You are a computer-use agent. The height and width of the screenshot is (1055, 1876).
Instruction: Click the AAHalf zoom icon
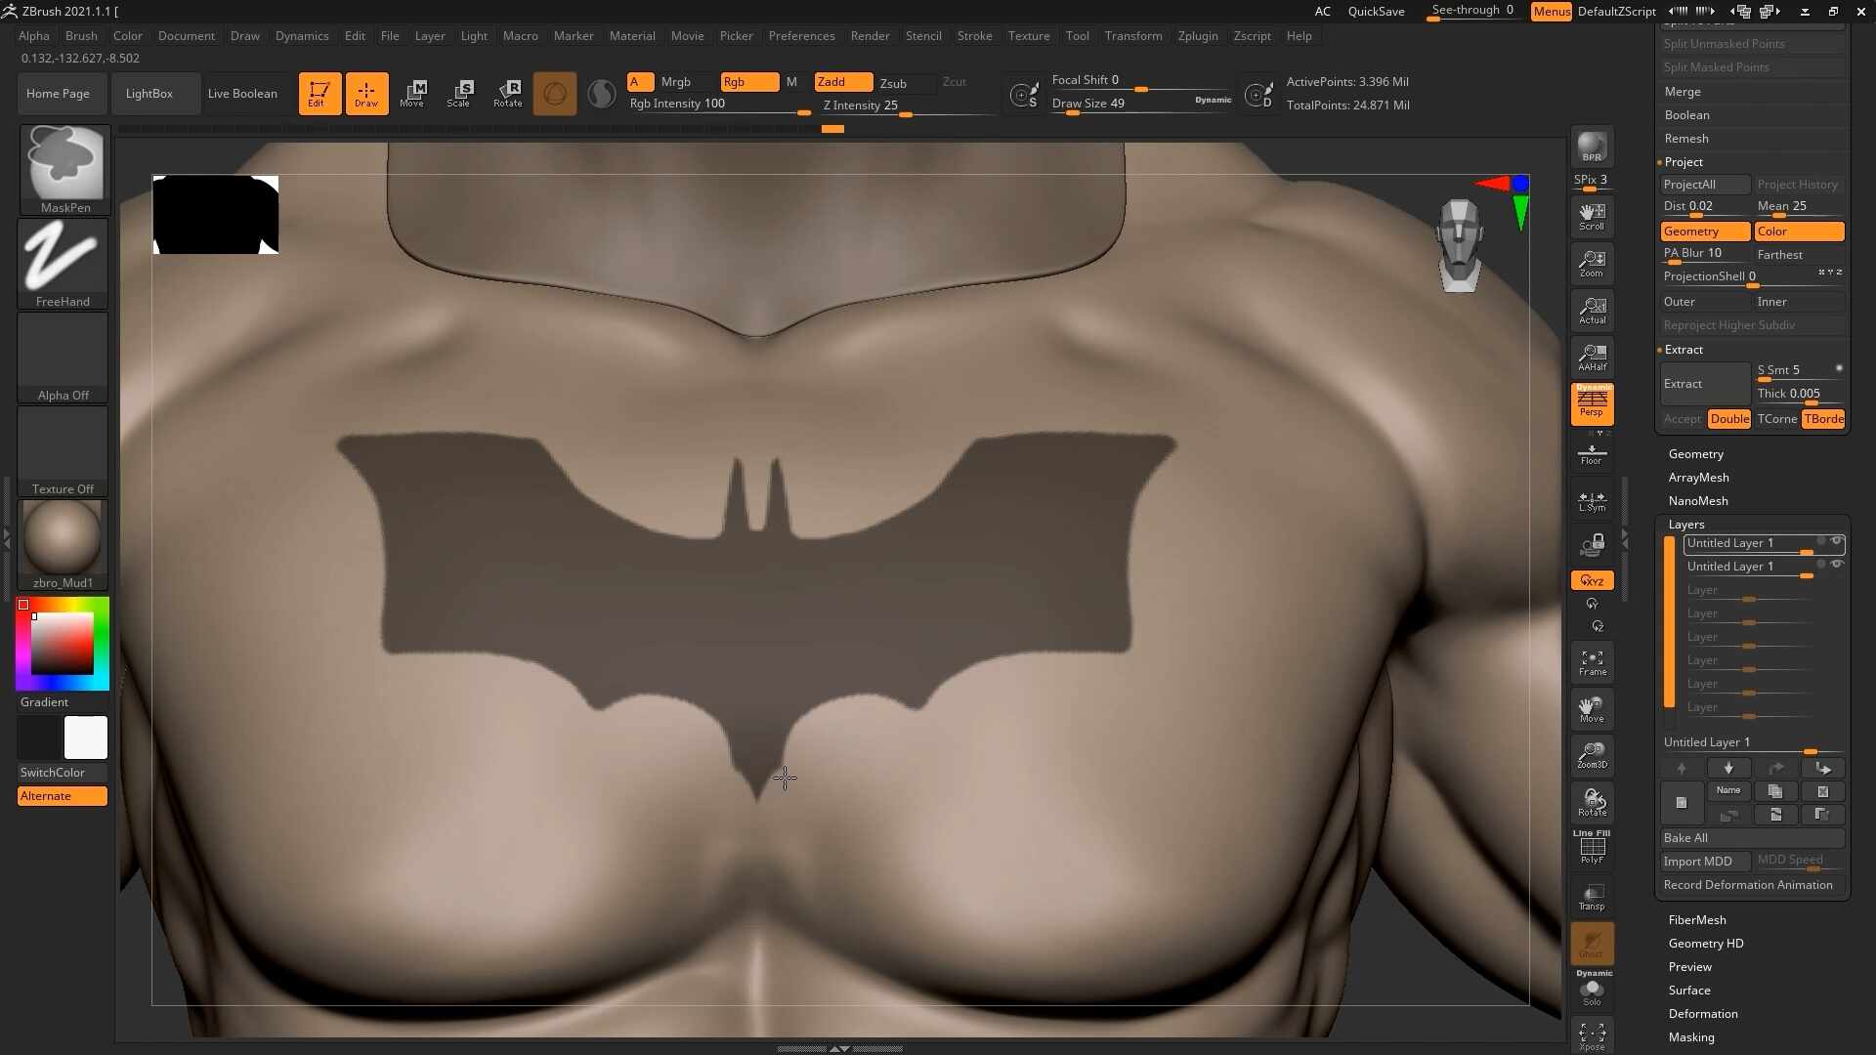(1592, 357)
